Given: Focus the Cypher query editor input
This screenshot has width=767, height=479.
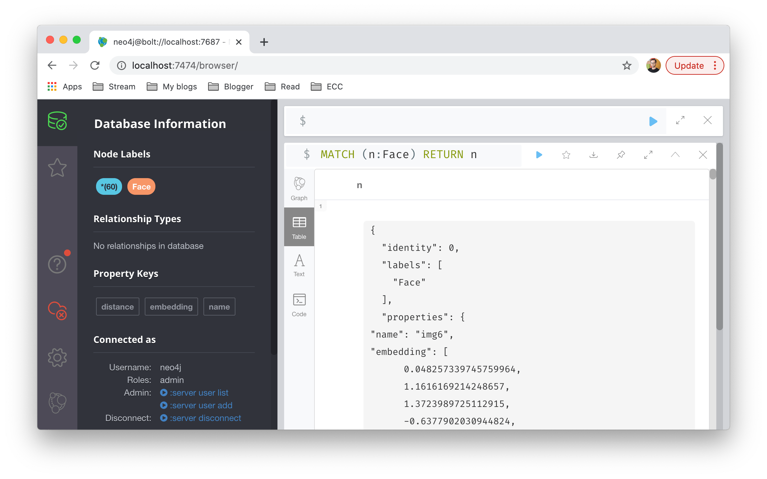Looking at the screenshot, I should (x=474, y=121).
